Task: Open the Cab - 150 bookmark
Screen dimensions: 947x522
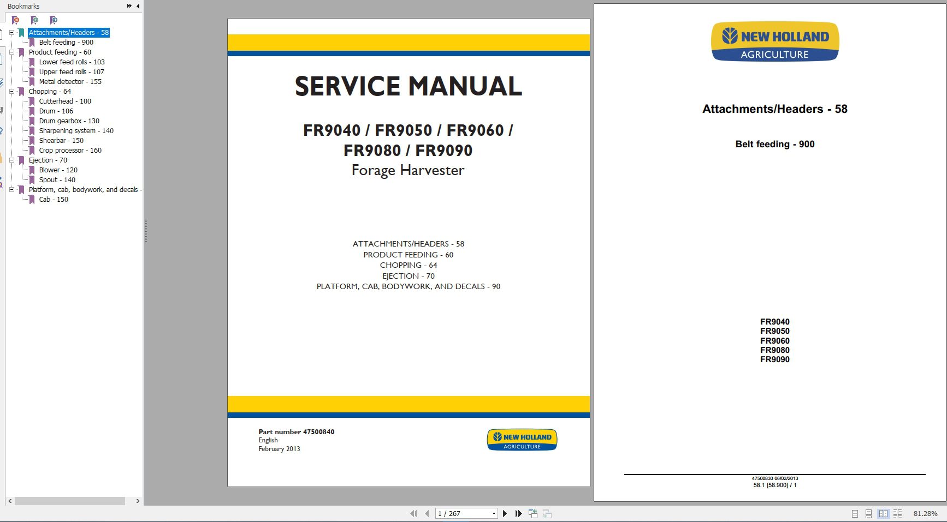Action: click(54, 200)
